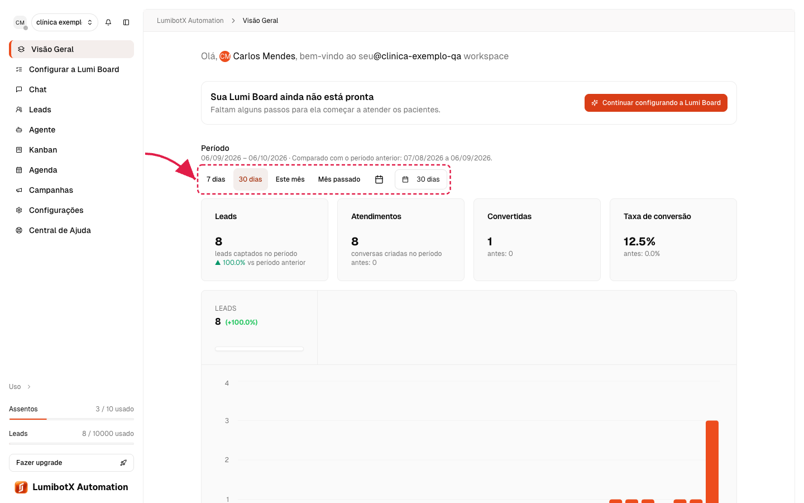Click the Assentos usage progress bar
The width and height of the screenshot is (804, 503).
pos(71,419)
